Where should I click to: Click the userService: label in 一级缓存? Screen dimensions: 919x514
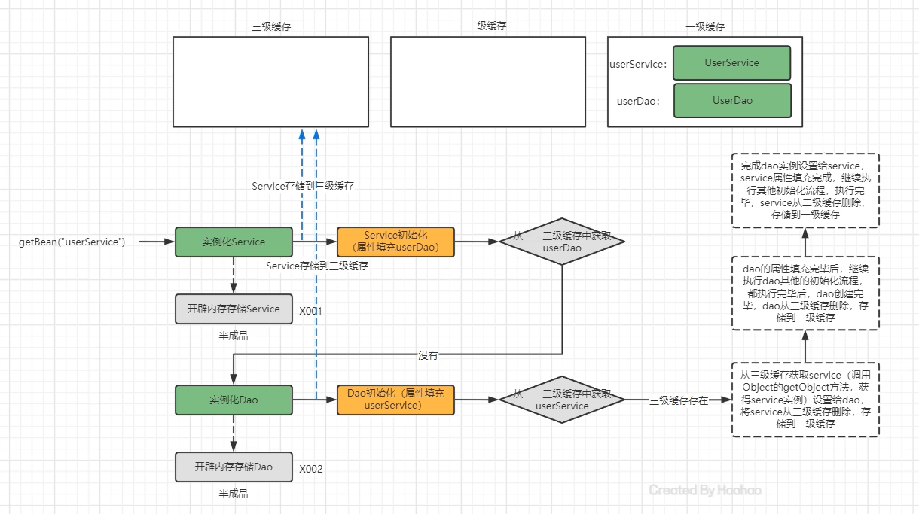(638, 64)
